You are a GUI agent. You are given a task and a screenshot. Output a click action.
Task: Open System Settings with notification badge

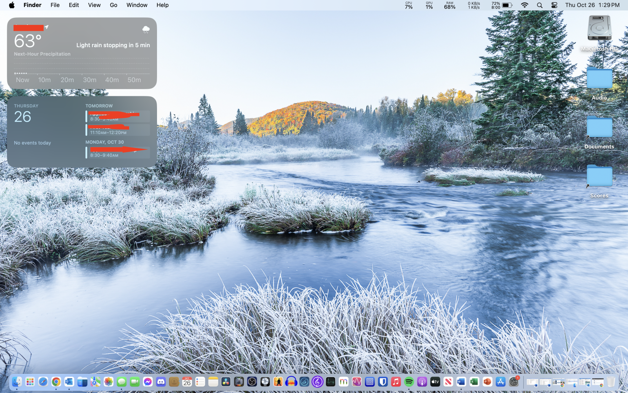[514, 382]
